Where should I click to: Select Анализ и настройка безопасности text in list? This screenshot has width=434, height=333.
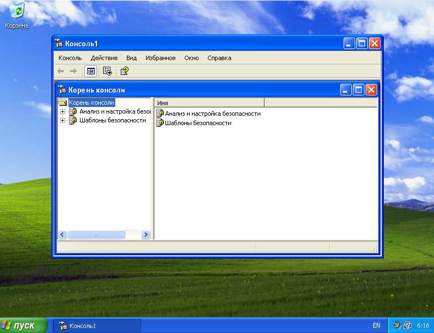212,114
